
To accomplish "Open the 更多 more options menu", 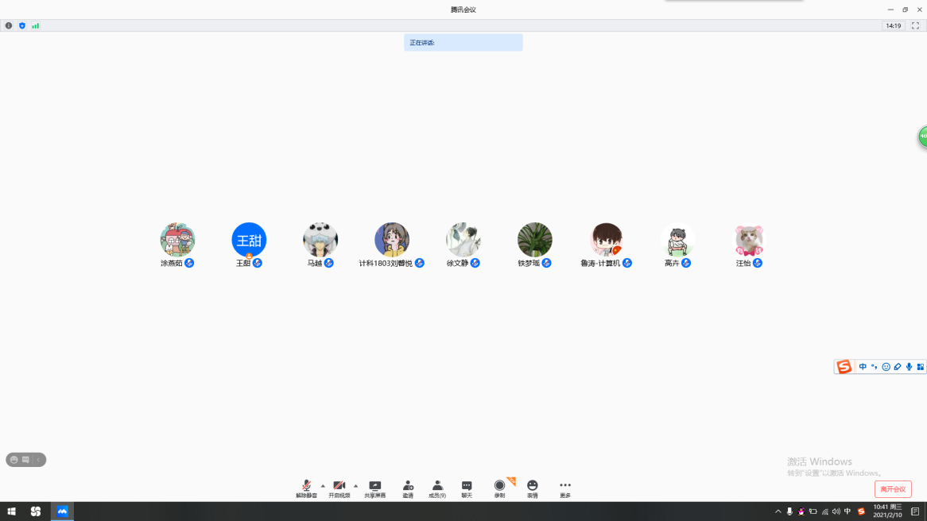I will pos(565,488).
